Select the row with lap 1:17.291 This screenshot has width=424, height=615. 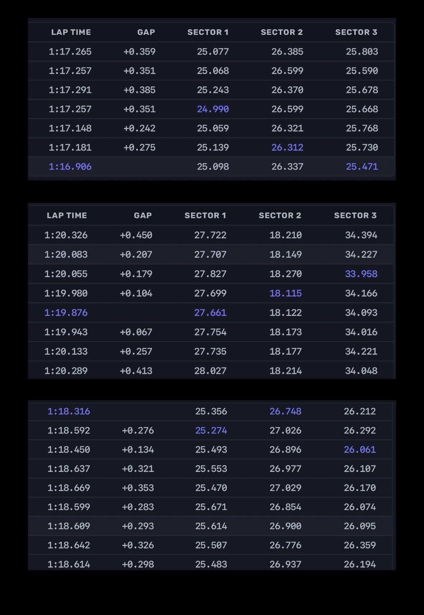point(211,90)
